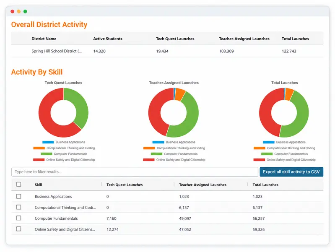Minimize the window with yellow button

[x=19, y=11]
